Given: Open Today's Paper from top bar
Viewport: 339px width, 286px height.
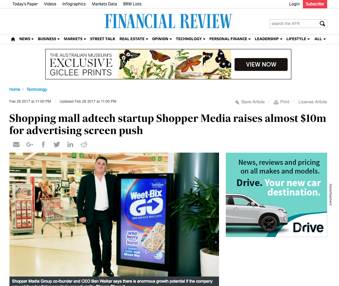Looking at the screenshot, I should (25, 4).
